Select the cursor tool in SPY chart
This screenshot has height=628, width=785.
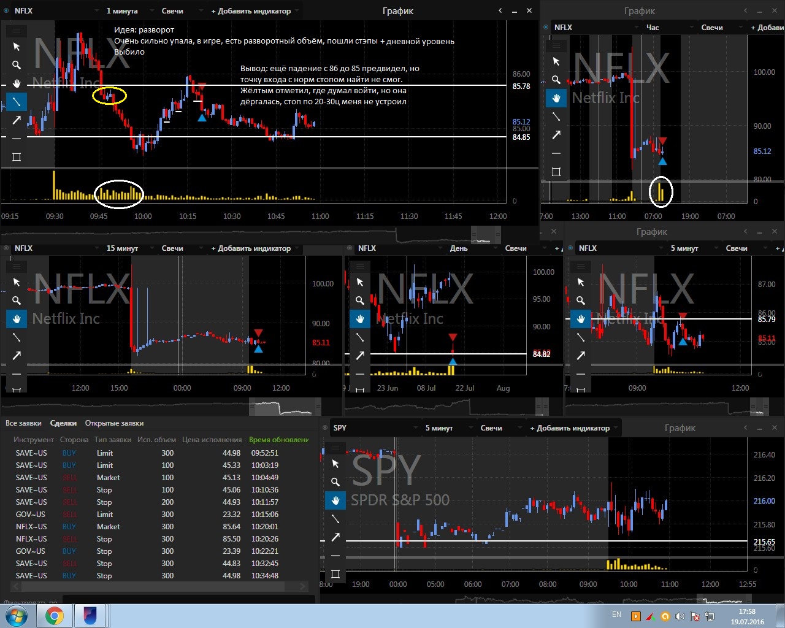click(335, 464)
